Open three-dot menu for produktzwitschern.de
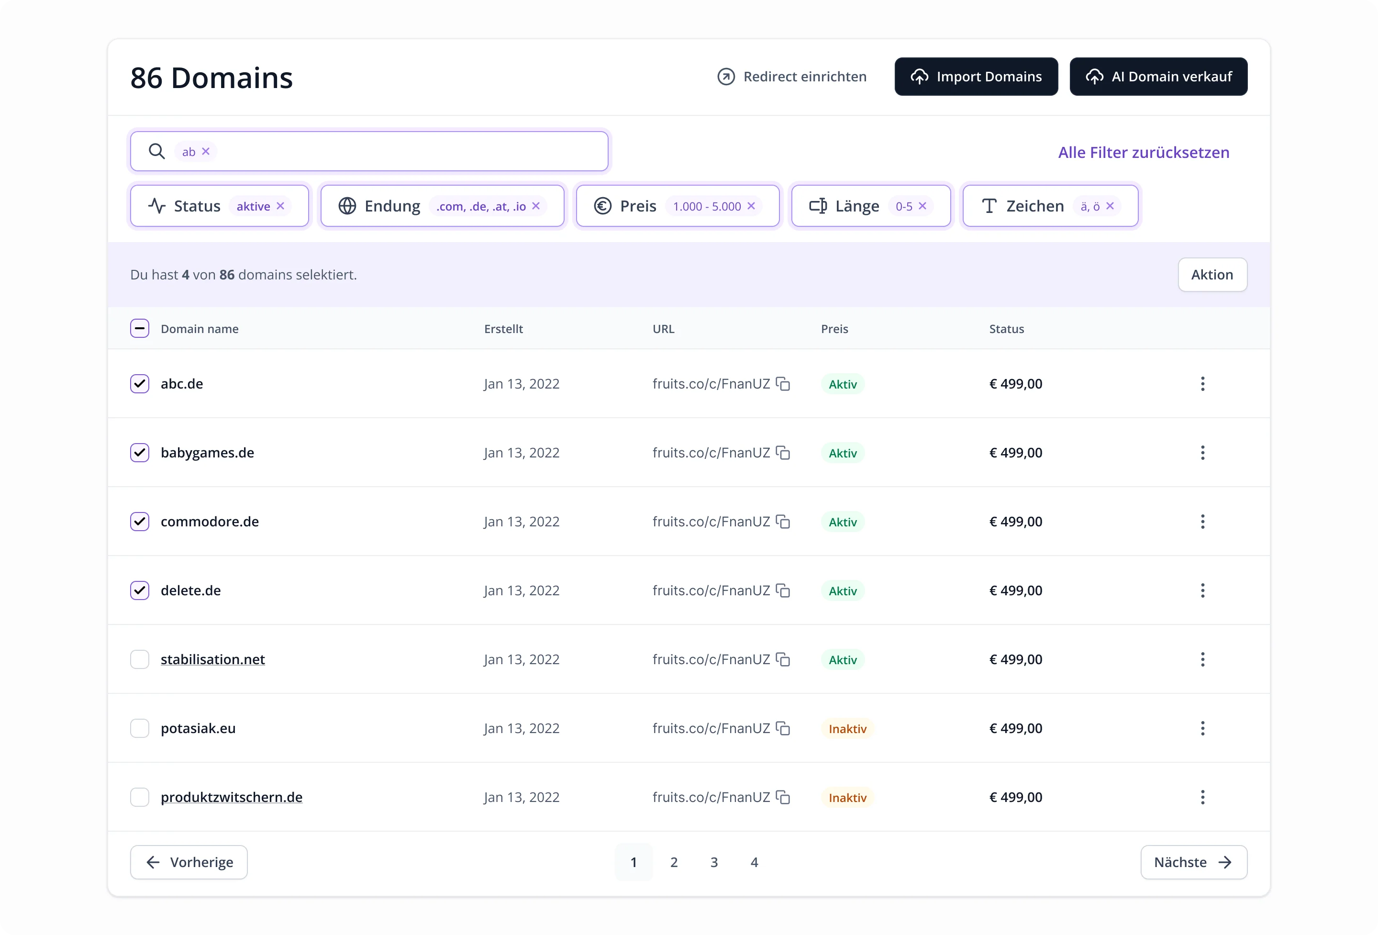Viewport: 1378px width, 935px height. (x=1202, y=797)
